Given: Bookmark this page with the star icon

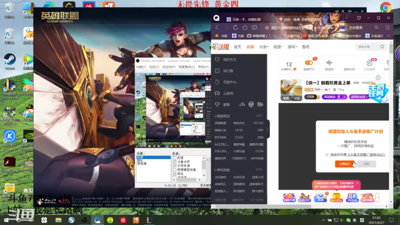Looking at the screenshot, I should 267,27.
